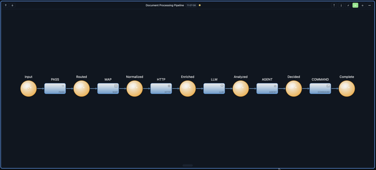Viewport: 376px width, 170px height.
Task: Click the up arrow button at top-left
Action: 6,6
